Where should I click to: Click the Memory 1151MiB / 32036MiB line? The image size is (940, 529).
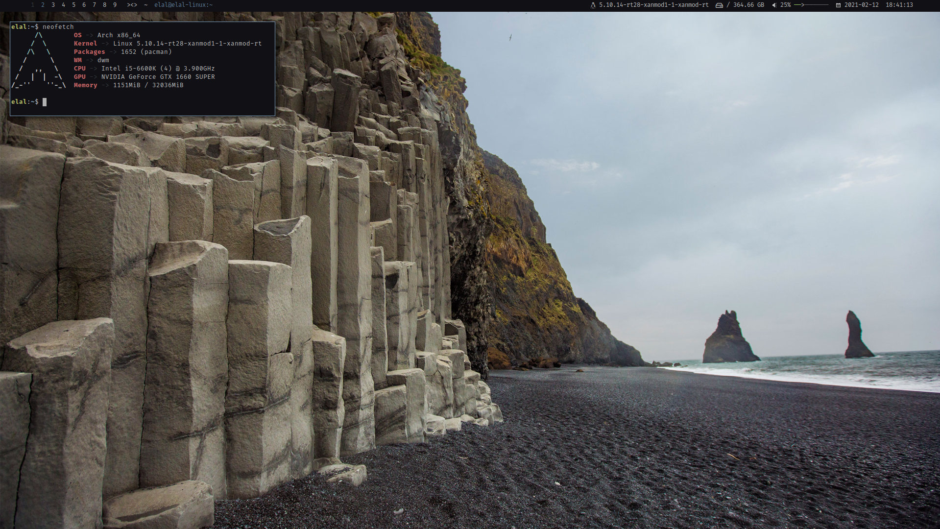tap(128, 85)
